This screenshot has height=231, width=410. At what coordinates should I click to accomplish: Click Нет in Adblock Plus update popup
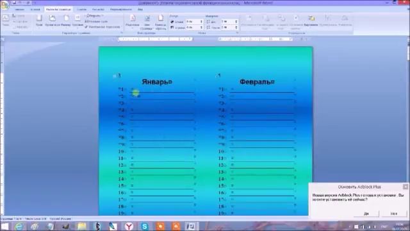pos(394,214)
